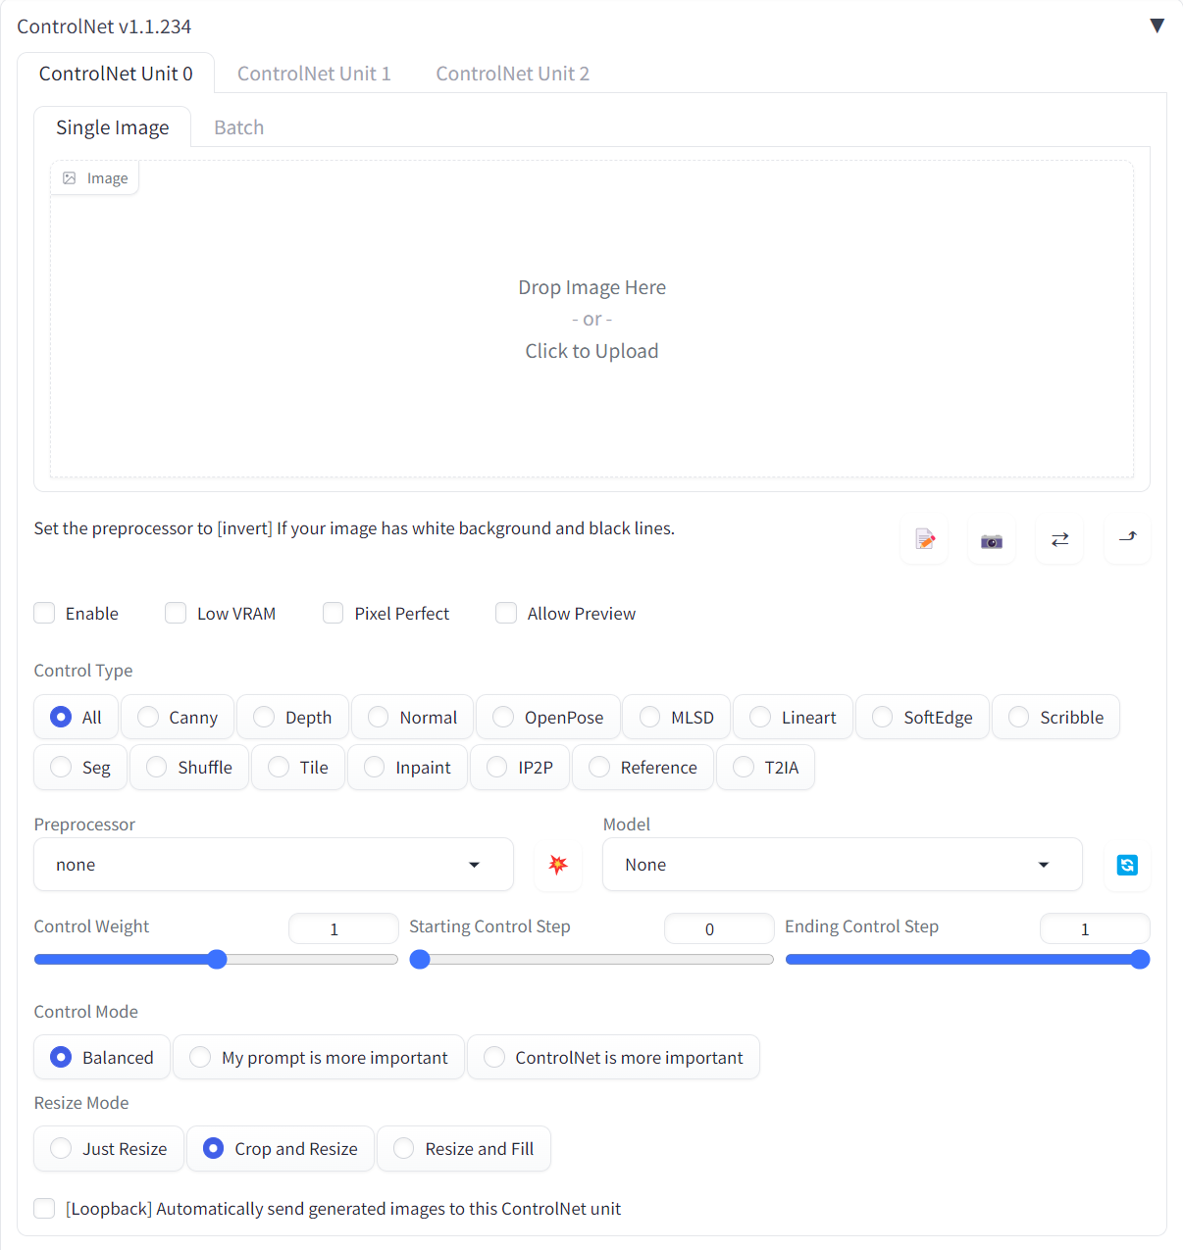Open the Model dropdown
Viewport: 1183px width, 1250px height.
coord(843,865)
